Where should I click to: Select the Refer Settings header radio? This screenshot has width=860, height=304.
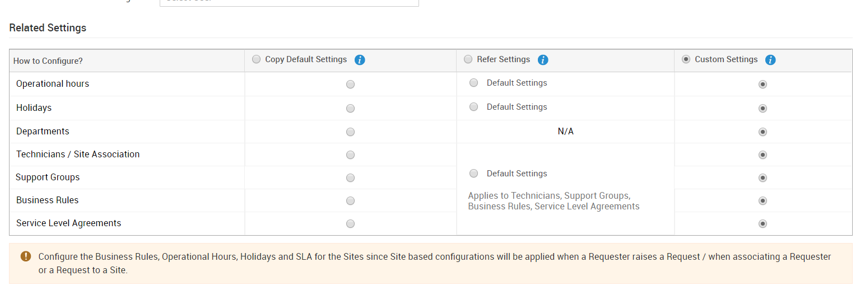click(x=468, y=59)
